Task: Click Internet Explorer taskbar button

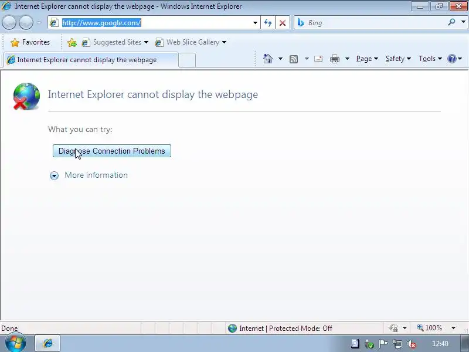Action: pos(47,343)
